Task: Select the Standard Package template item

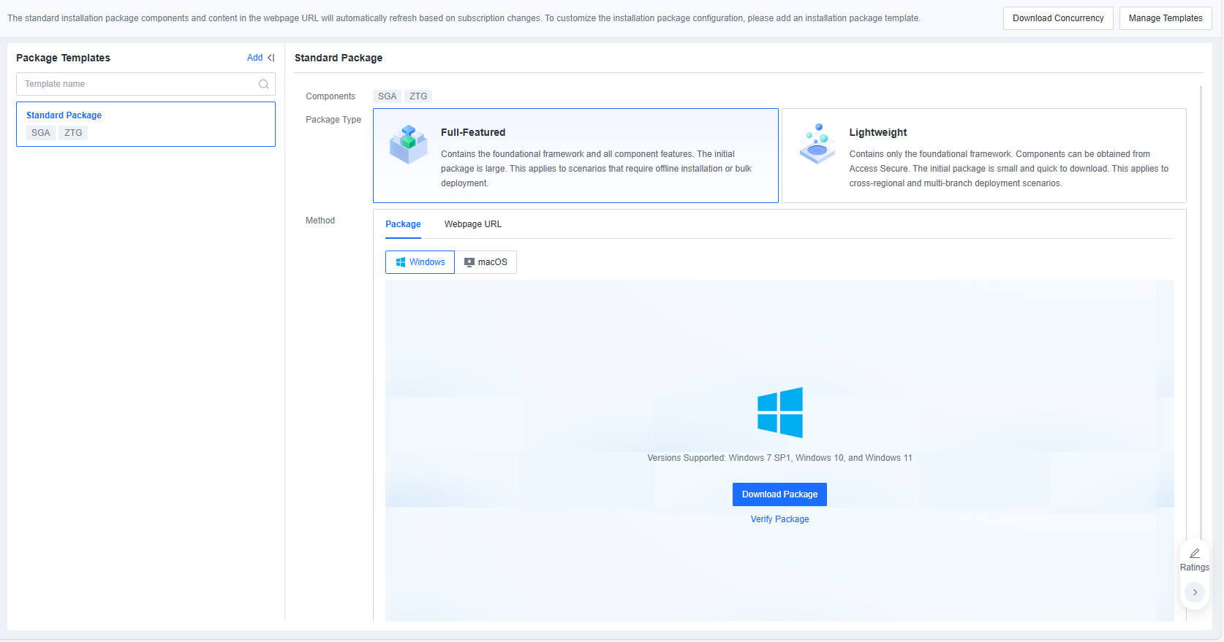Action: [x=146, y=124]
